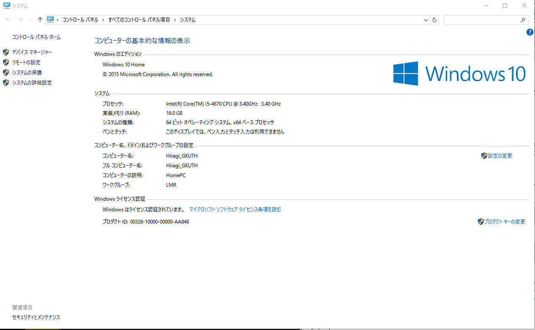Click Windows はライセンス認証されています text

point(144,210)
